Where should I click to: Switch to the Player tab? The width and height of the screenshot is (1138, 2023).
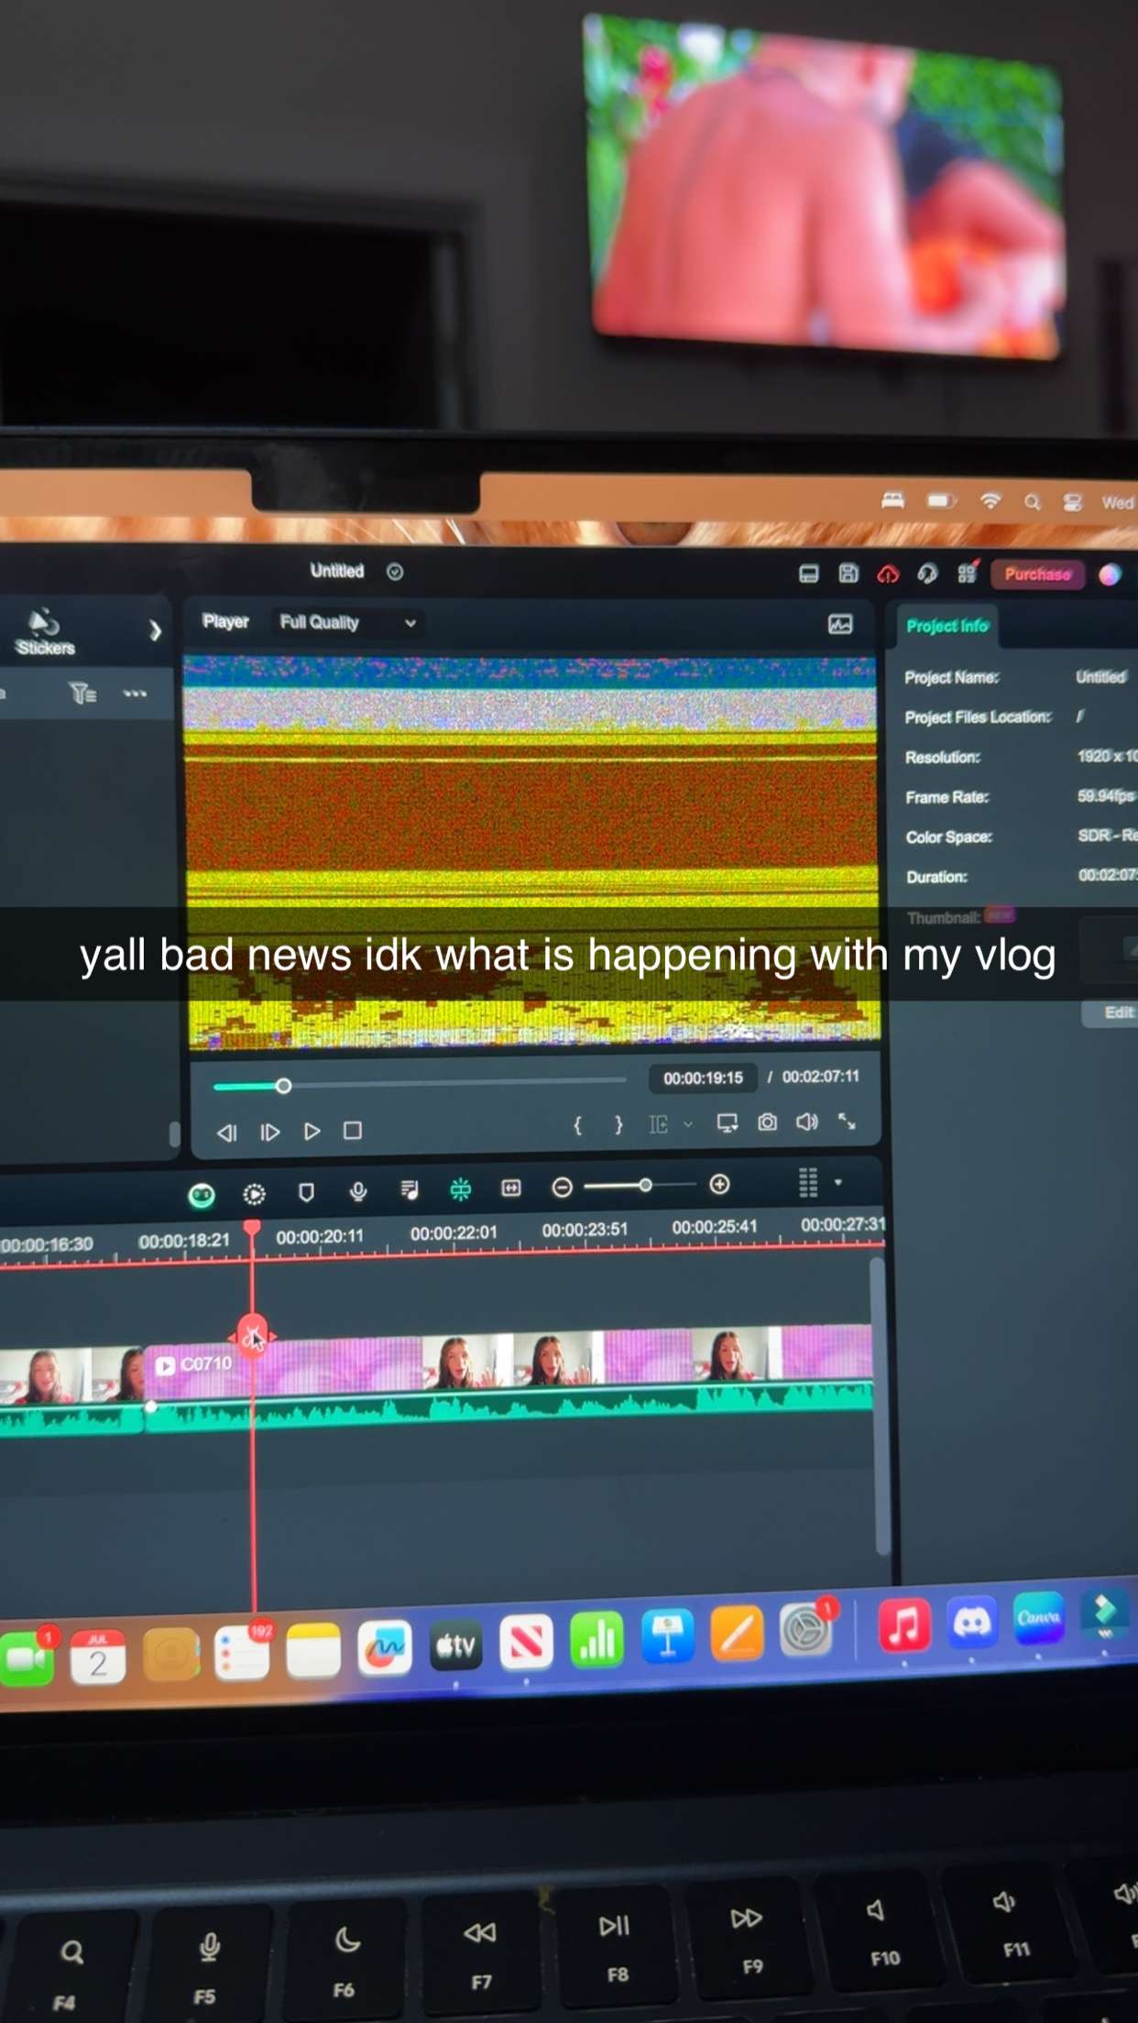pyautogui.click(x=225, y=621)
